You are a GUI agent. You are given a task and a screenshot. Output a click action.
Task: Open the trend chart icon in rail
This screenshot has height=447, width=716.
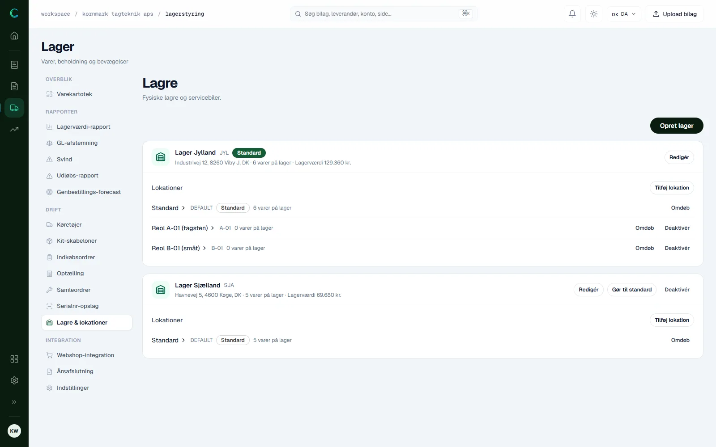point(14,129)
